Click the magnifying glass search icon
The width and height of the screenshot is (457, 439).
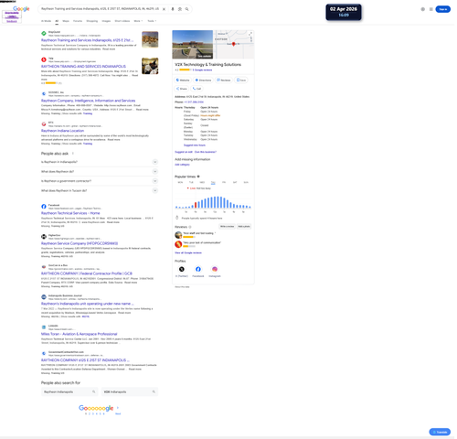pyautogui.click(x=187, y=9)
